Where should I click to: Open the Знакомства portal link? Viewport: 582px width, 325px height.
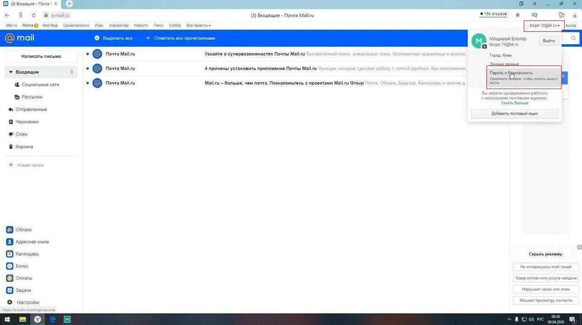[x=119, y=25]
